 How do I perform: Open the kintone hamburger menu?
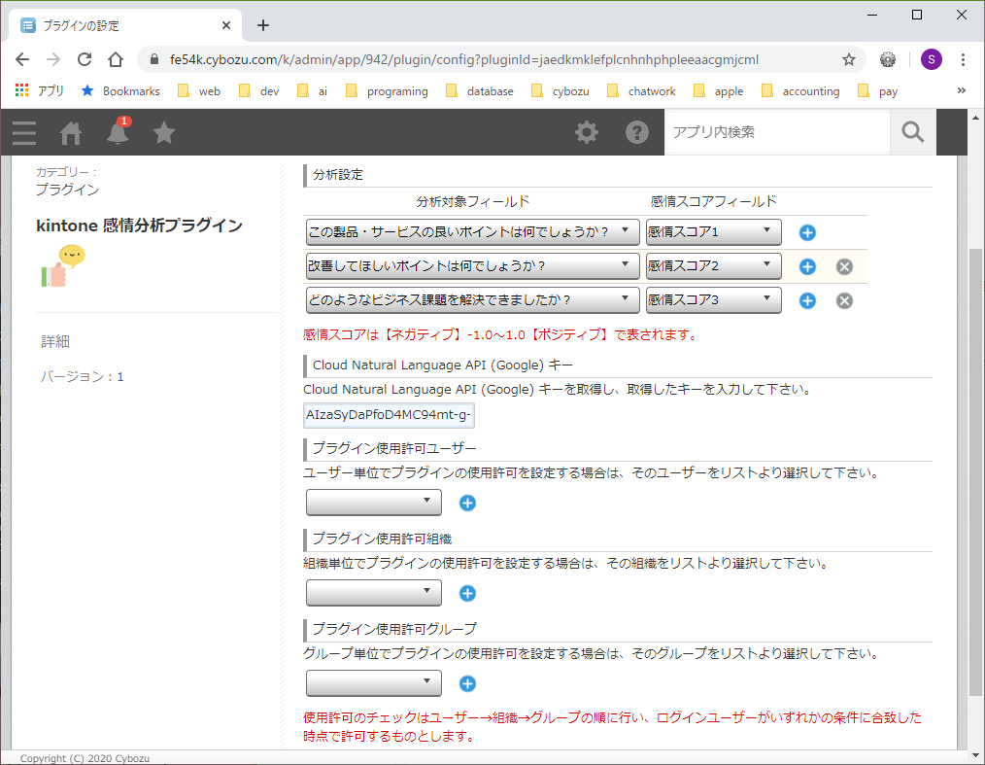[x=24, y=132]
